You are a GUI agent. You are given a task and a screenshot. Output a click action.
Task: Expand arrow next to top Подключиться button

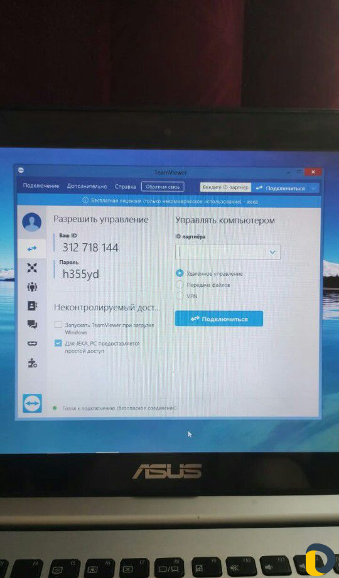[314, 188]
